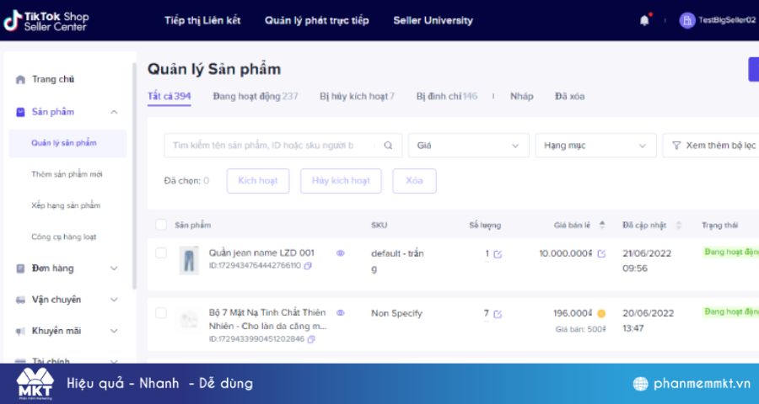
Task: Open the Mặt Nạ product thumbnail
Action: (x=189, y=321)
